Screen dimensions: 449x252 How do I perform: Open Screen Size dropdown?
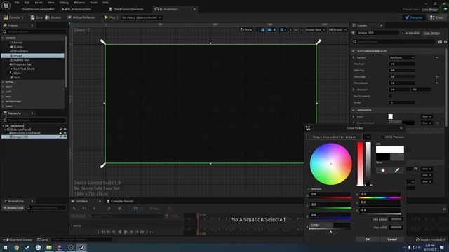point(315,29)
